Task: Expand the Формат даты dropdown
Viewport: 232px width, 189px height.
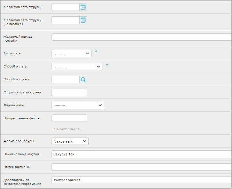Action: pyautogui.click(x=78, y=105)
